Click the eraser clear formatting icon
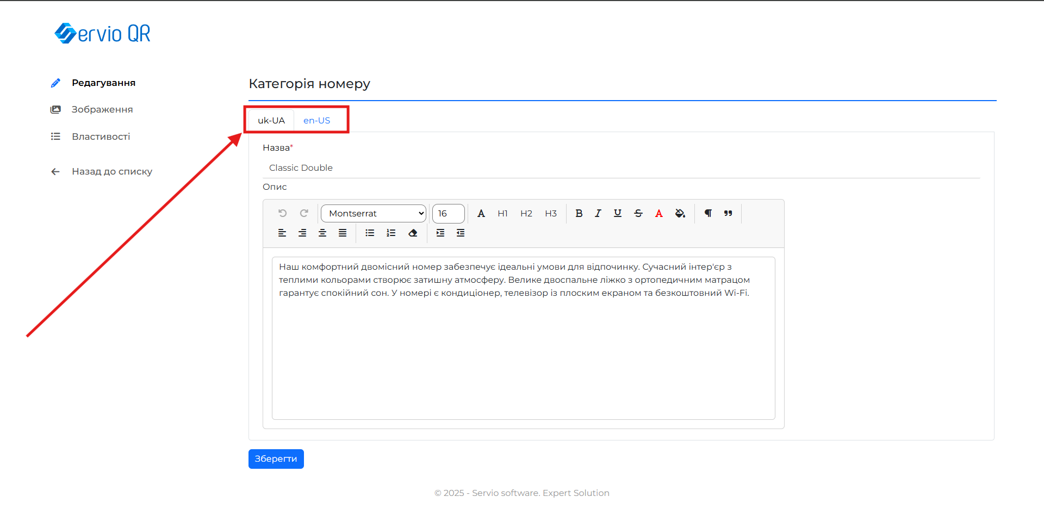The height and width of the screenshot is (515, 1044). [x=413, y=233]
